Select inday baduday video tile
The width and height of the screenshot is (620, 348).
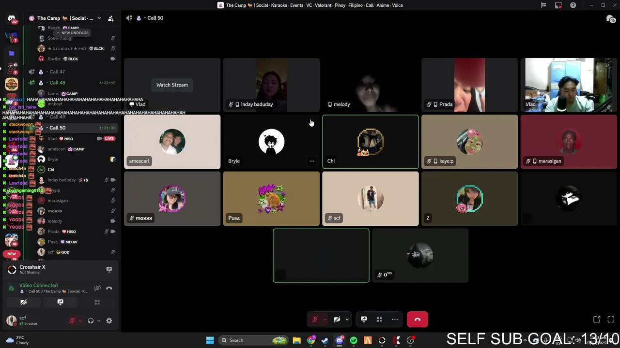[271, 85]
